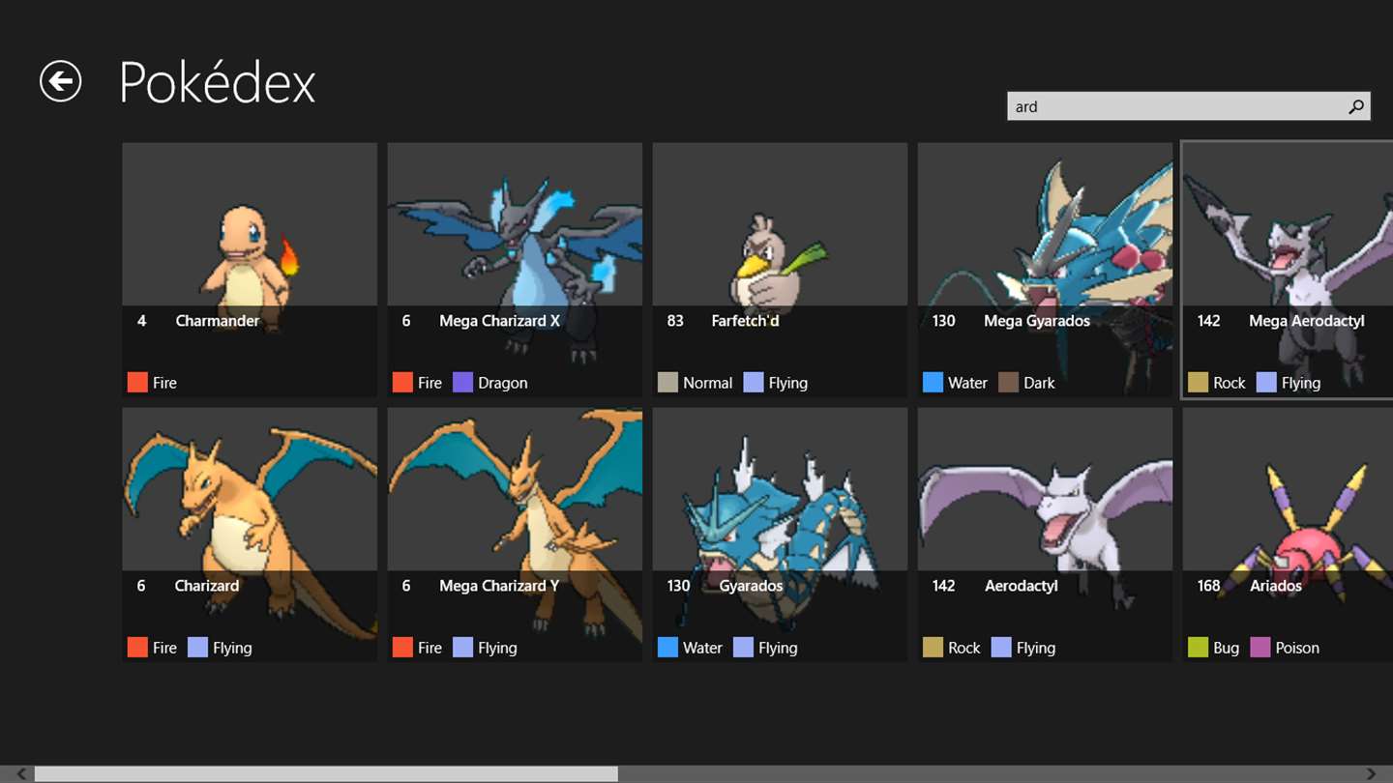Click Mega Charizard Y's Flying type swatch
Screen dimensions: 1393x783
462,648
